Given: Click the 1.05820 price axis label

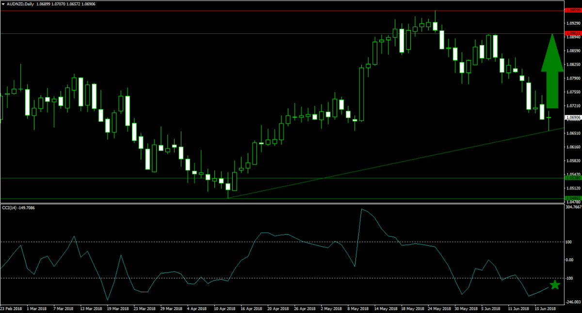Looking at the screenshot, I should click(x=573, y=161).
